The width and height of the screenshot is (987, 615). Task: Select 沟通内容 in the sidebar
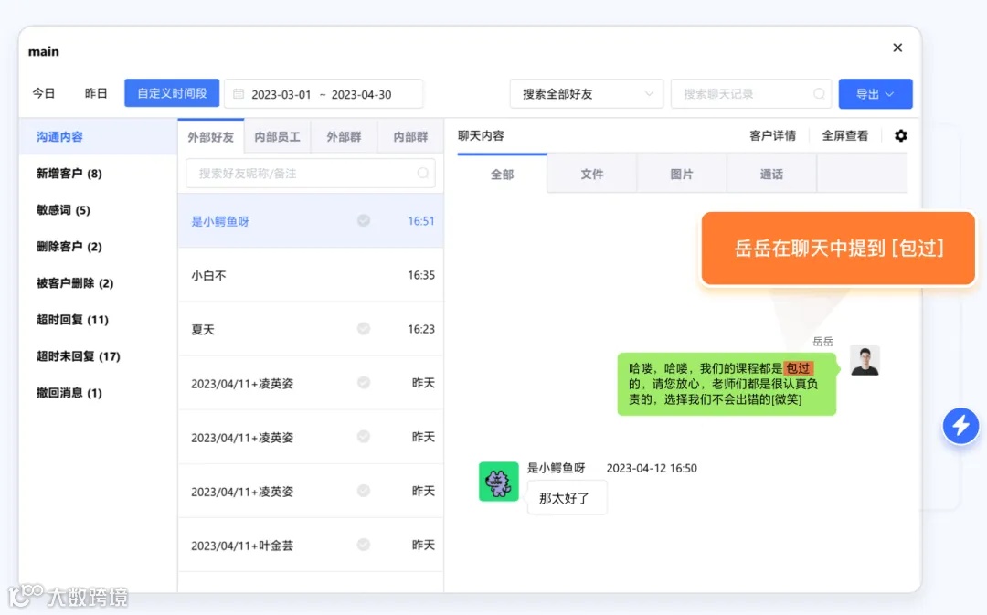click(98, 136)
